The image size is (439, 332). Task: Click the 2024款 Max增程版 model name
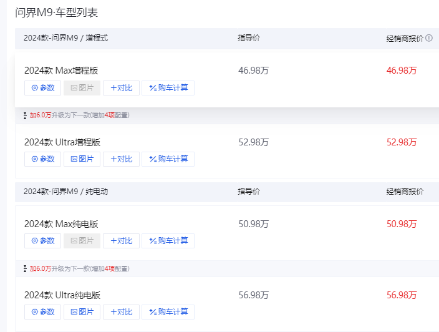[61, 71]
